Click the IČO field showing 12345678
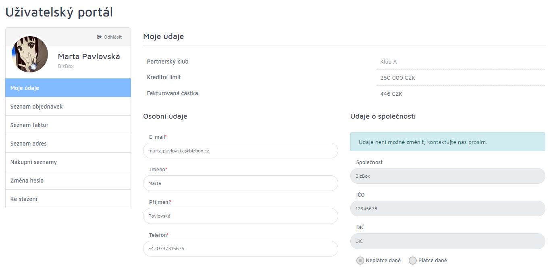 point(448,209)
